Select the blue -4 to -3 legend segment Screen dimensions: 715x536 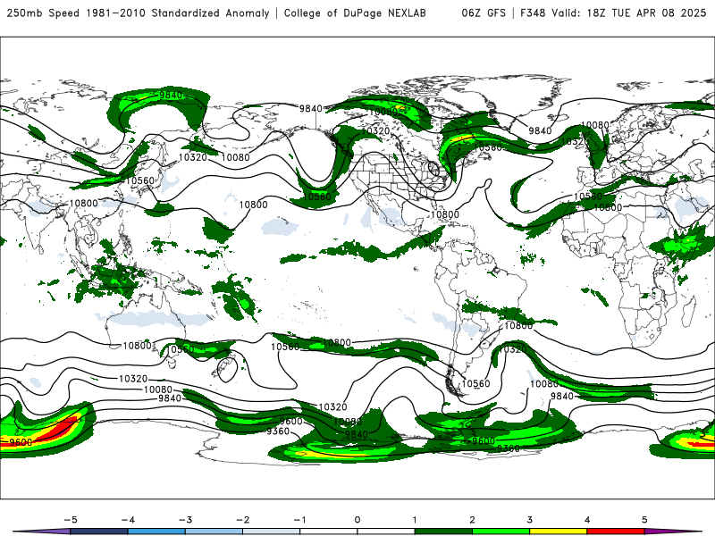point(156,532)
